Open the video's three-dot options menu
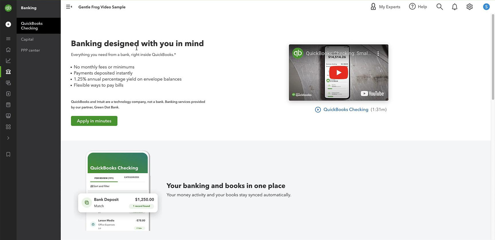The image size is (495, 240). coord(378,53)
